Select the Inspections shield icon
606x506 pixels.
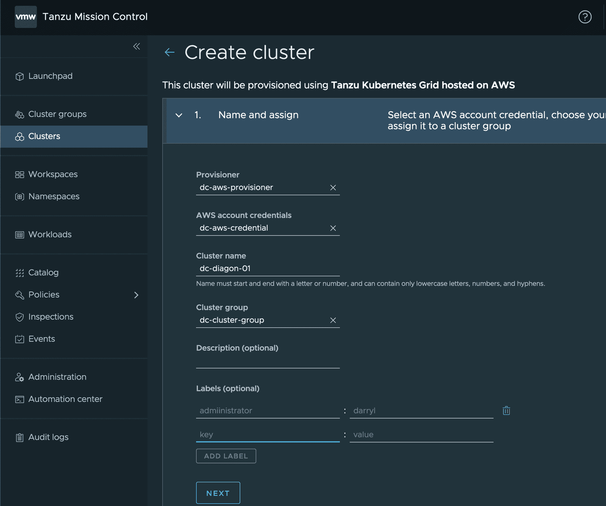tap(19, 317)
